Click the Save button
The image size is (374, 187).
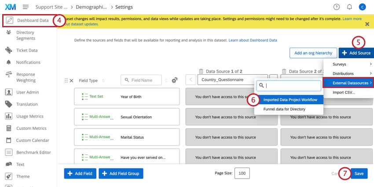(359, 173)
